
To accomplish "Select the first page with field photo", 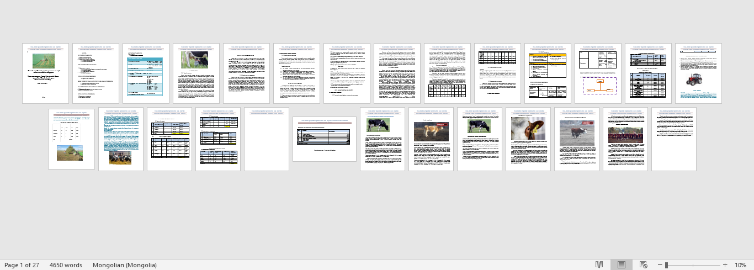I will 45,73.
